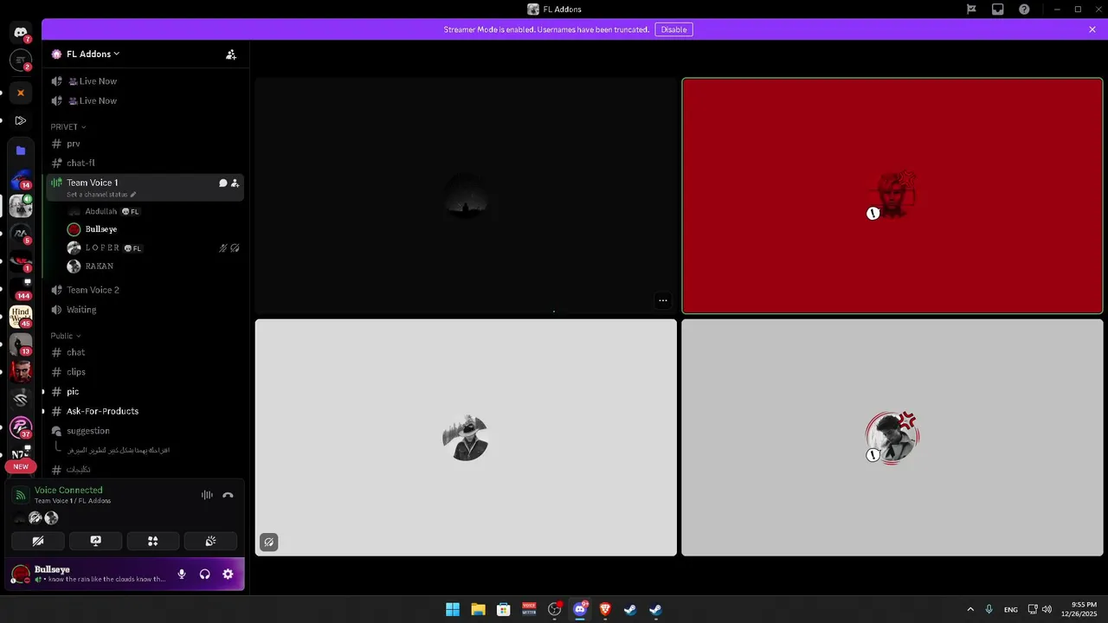Open the clips channel

coord(145,372)
